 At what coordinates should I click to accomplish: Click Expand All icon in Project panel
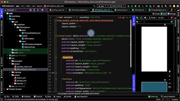(x=34, y=10)
